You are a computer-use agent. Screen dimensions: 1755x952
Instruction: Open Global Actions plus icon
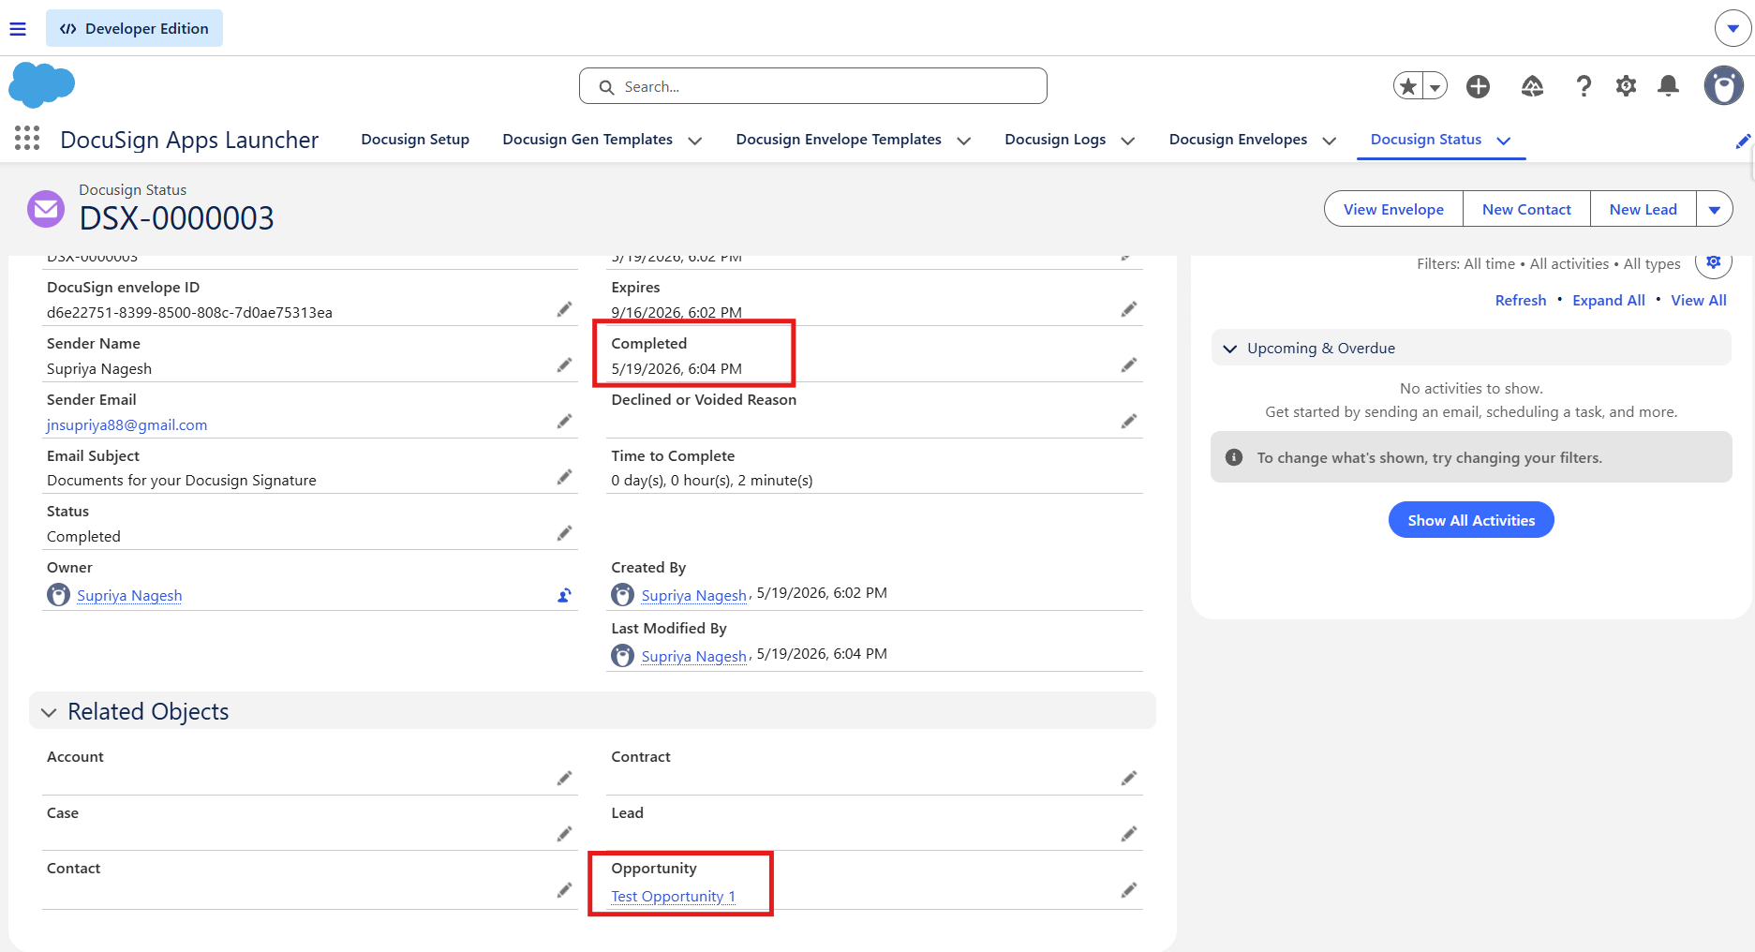click(1479, 86)
